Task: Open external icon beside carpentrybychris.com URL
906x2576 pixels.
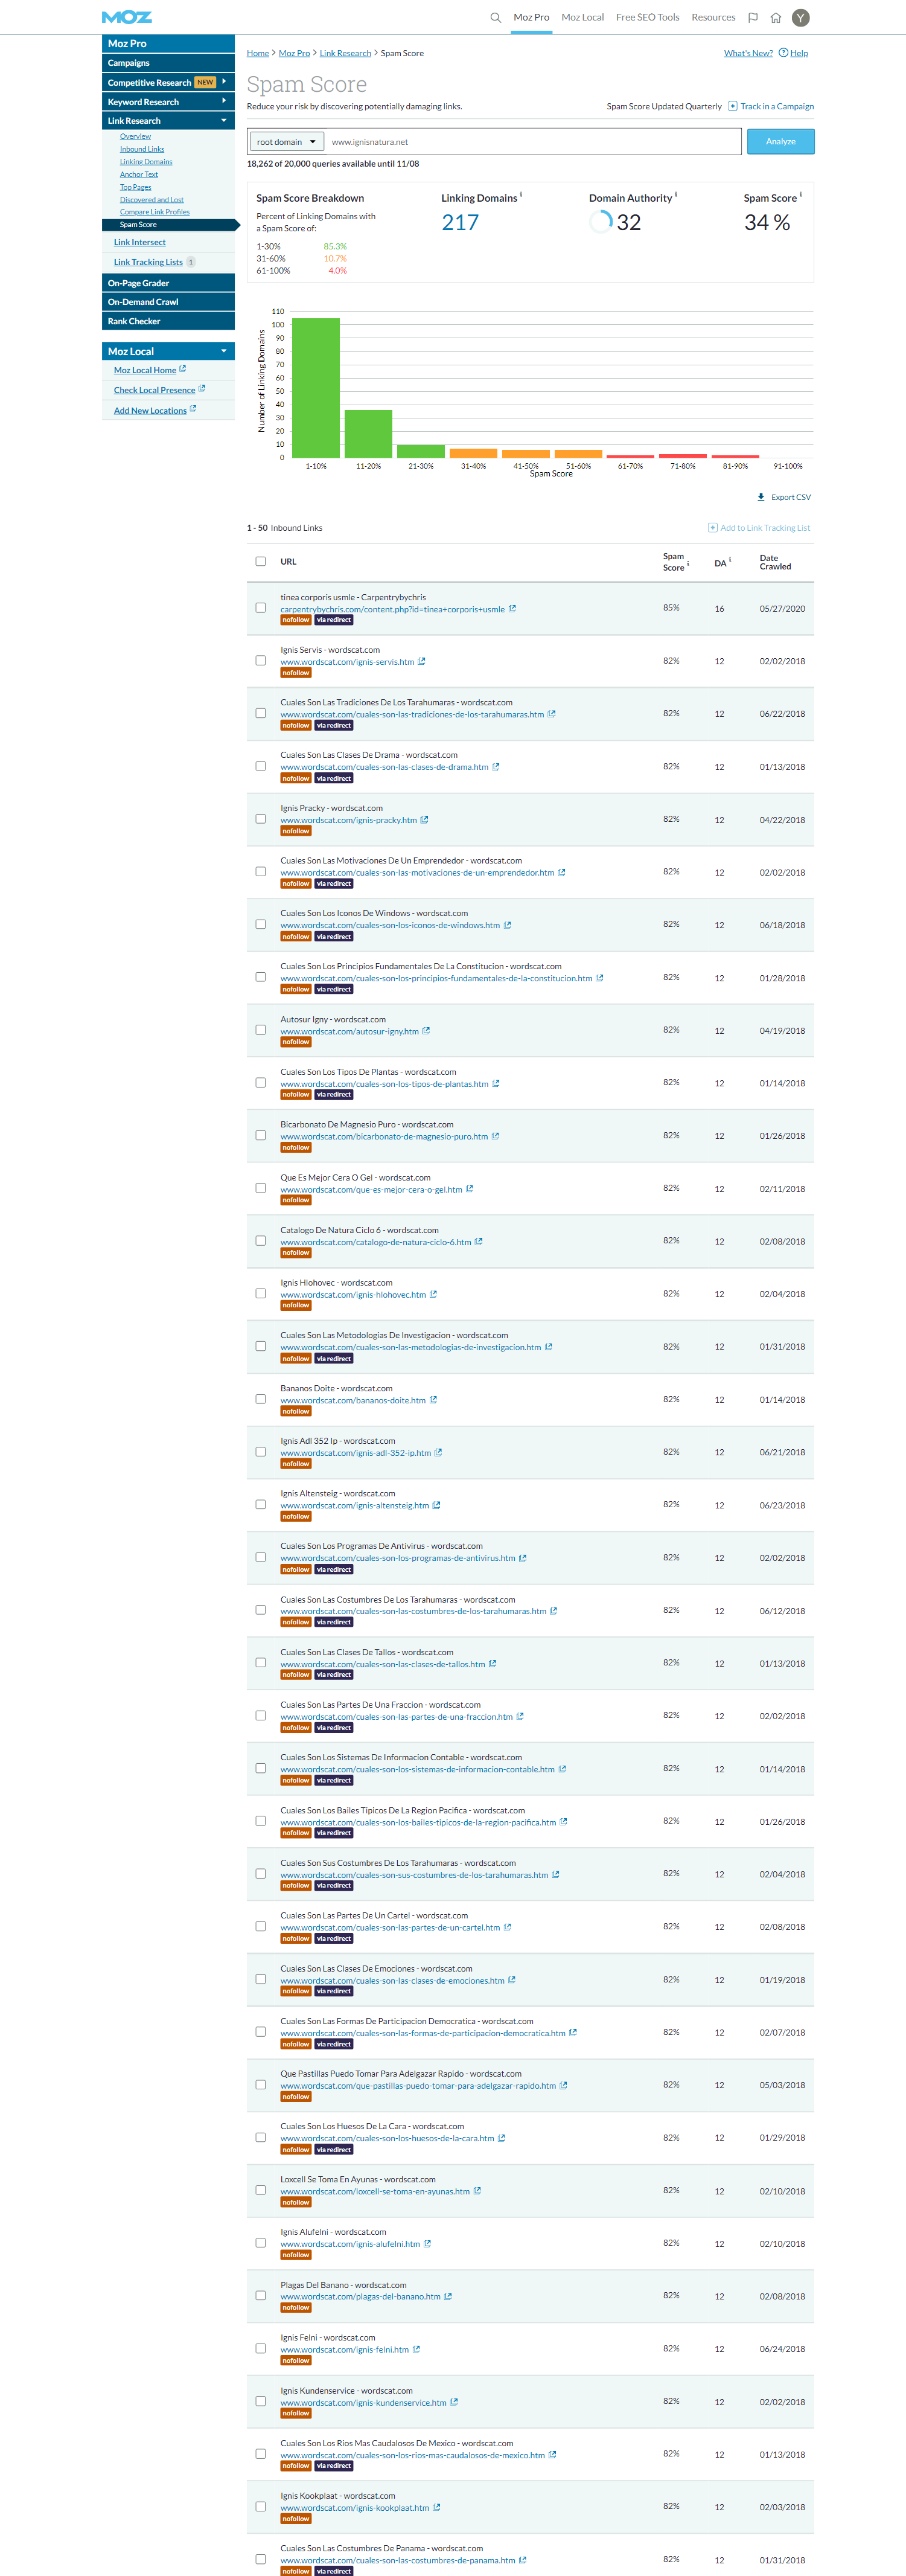Action: (512, 608)
